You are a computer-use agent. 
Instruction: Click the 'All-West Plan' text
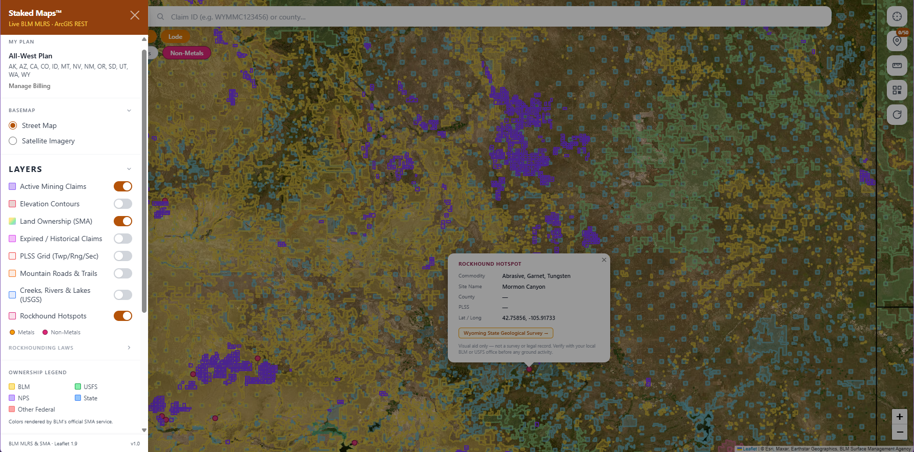(x=30, y=56)
